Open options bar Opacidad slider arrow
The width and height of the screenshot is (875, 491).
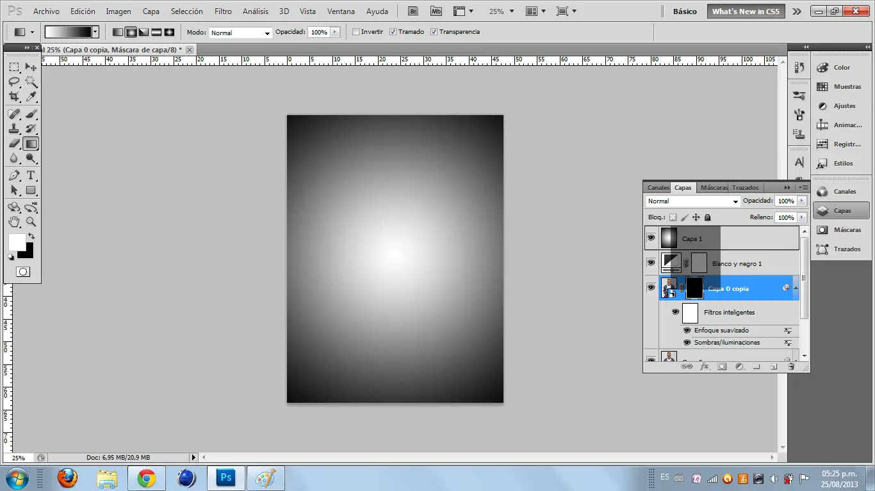(334, 32)
